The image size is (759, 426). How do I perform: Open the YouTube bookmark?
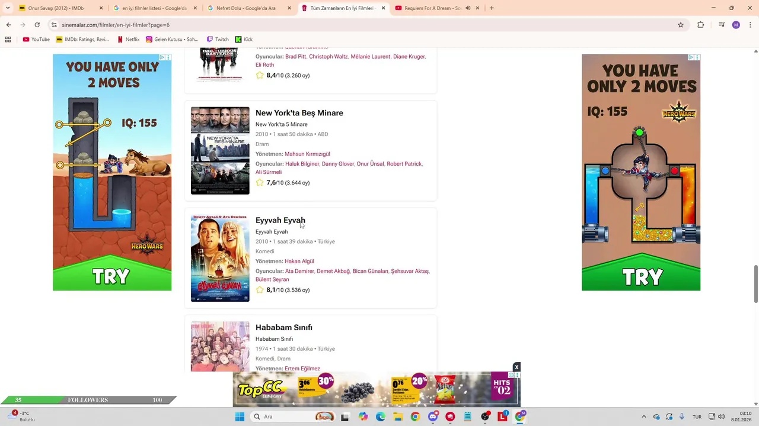36,40
